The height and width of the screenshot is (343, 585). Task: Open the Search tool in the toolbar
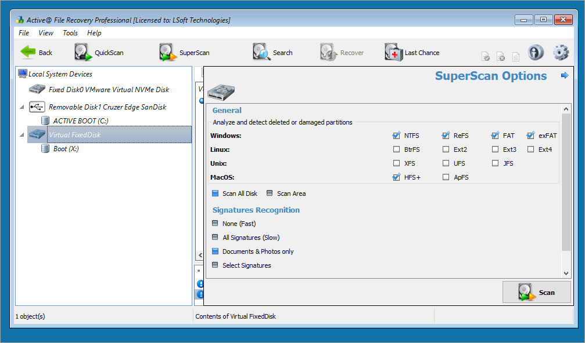261,52
